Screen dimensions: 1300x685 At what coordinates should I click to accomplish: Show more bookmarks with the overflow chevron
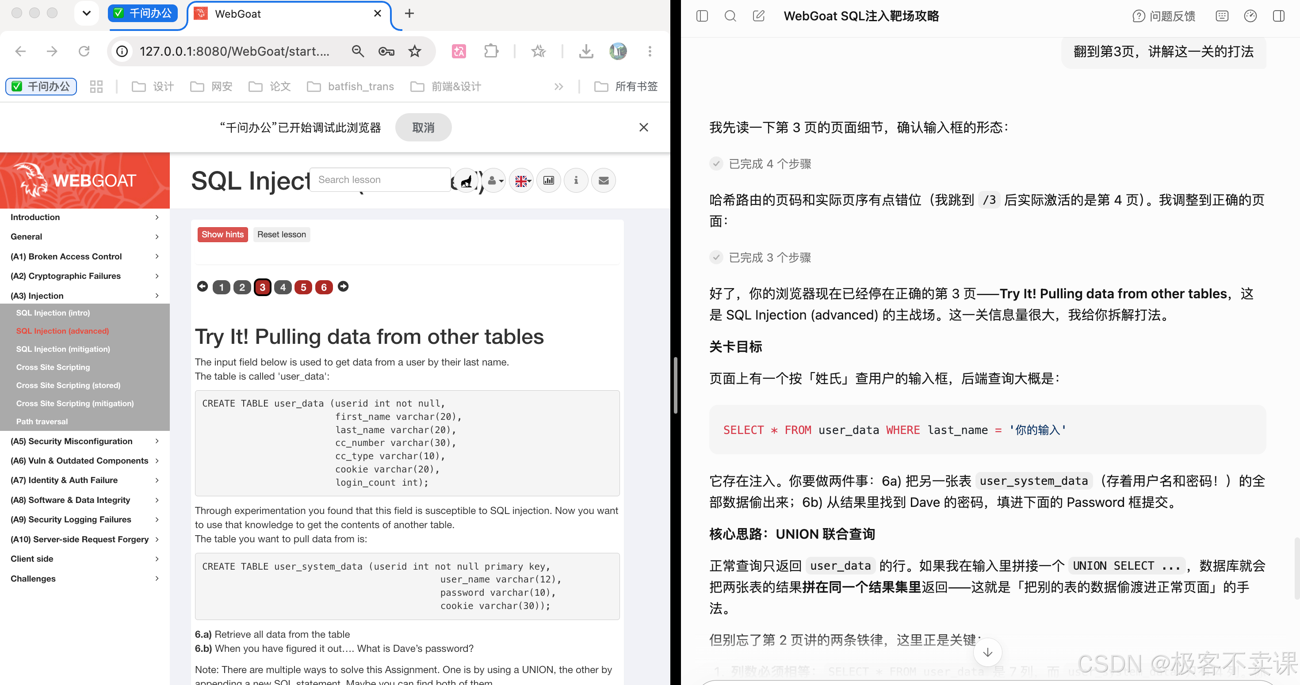click(558, 87)
